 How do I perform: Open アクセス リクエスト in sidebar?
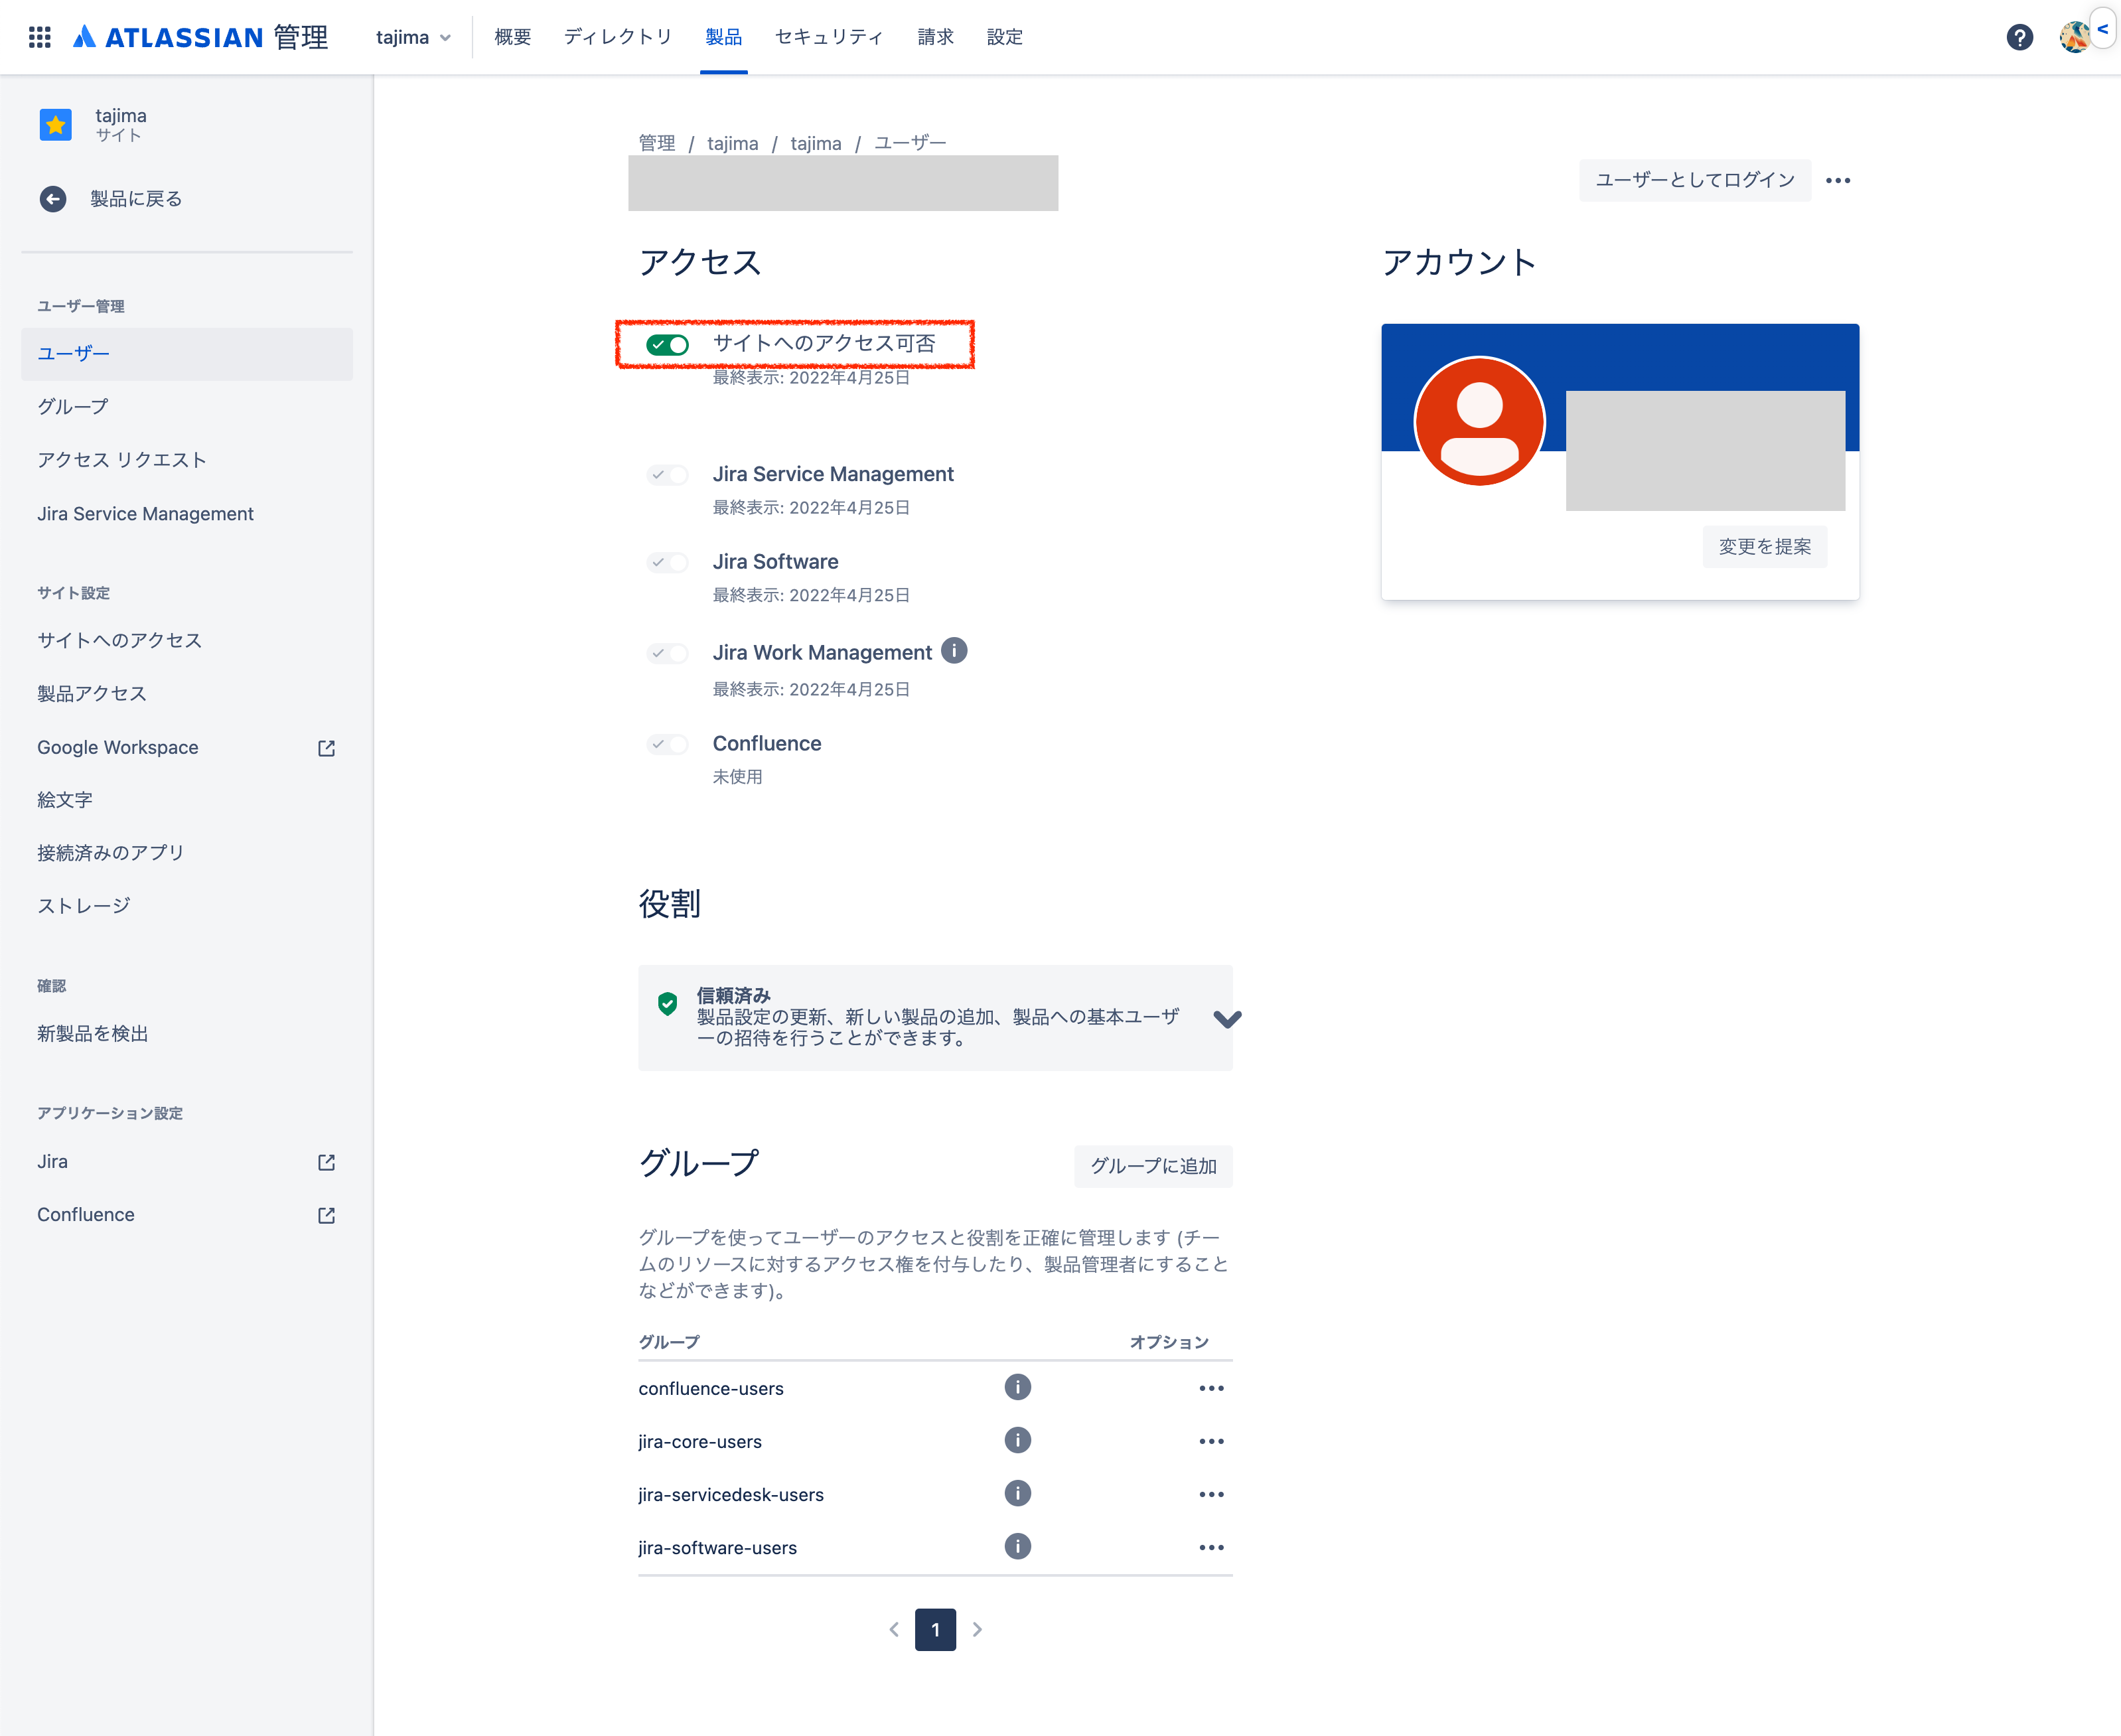click(187, 460)
